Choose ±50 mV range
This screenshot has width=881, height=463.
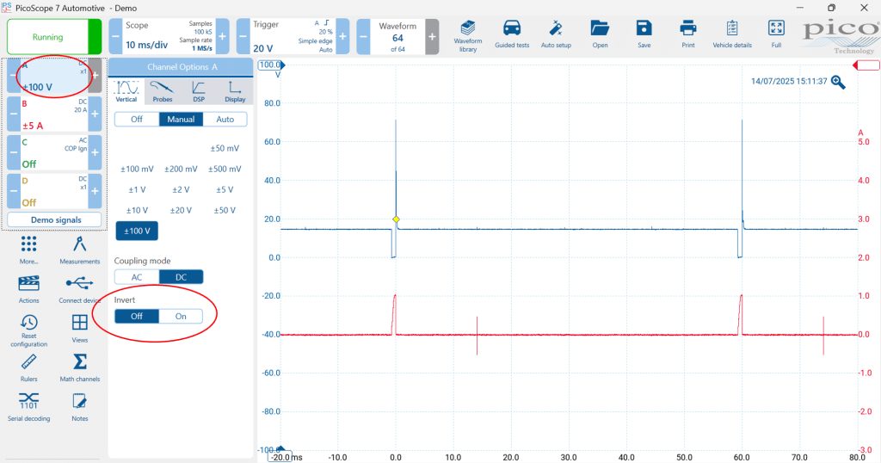tap(225, 148)
